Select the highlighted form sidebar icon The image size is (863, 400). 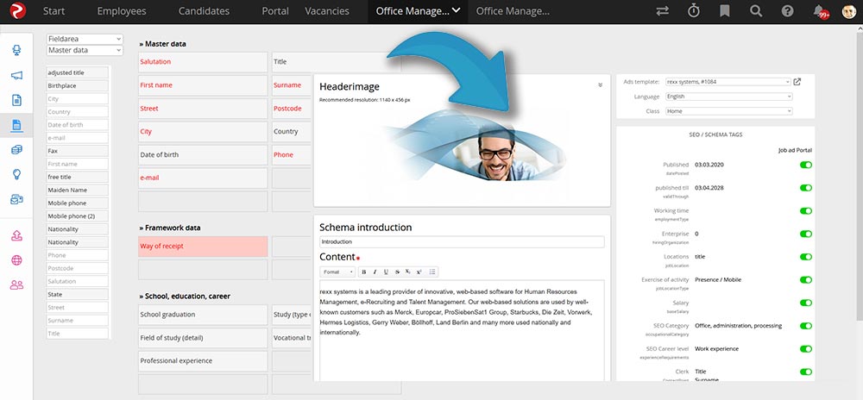[x=16, y=125]
